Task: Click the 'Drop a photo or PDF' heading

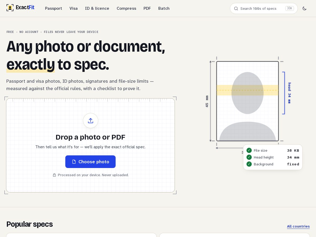Action: pos(90,137)
